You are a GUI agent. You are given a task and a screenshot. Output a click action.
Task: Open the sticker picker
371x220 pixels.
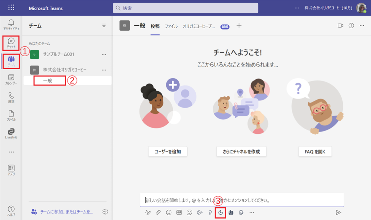click(189, 212)
